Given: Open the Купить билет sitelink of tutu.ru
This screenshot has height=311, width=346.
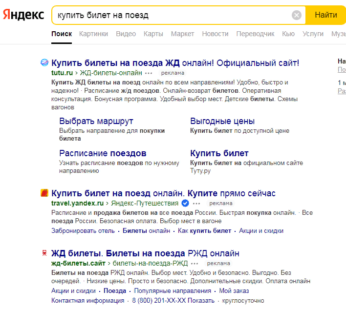Looking at the screenshot, I should [x=219, y=153].
